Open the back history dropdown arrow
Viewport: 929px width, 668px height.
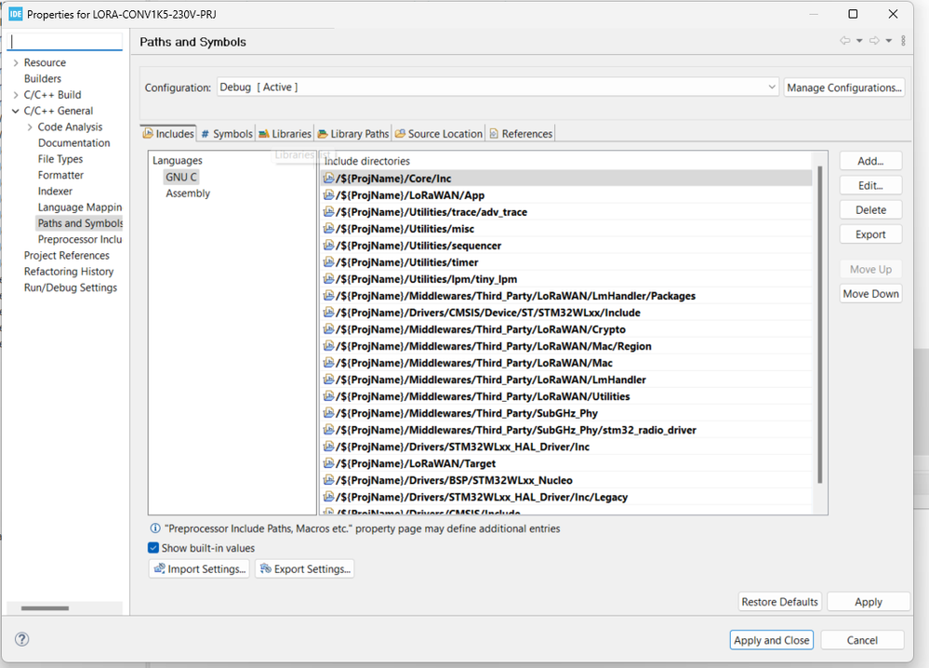pyautogui.click(x=859, y=41)
